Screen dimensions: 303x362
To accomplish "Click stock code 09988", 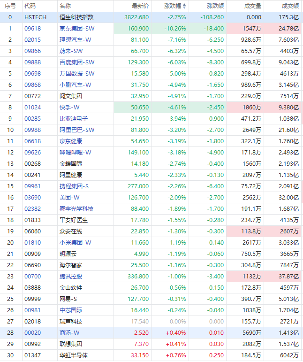I will (32, 130).
